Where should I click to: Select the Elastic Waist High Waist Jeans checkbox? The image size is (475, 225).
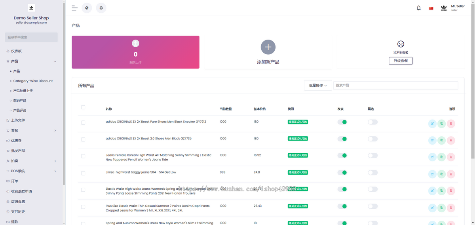tap(83, 190)
